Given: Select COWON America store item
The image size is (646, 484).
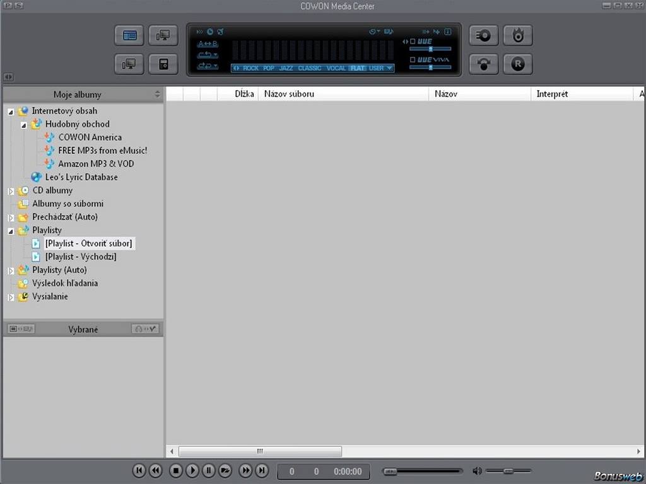Looking at the screenshot, I should pyautogui.click(x=90, y=137).
